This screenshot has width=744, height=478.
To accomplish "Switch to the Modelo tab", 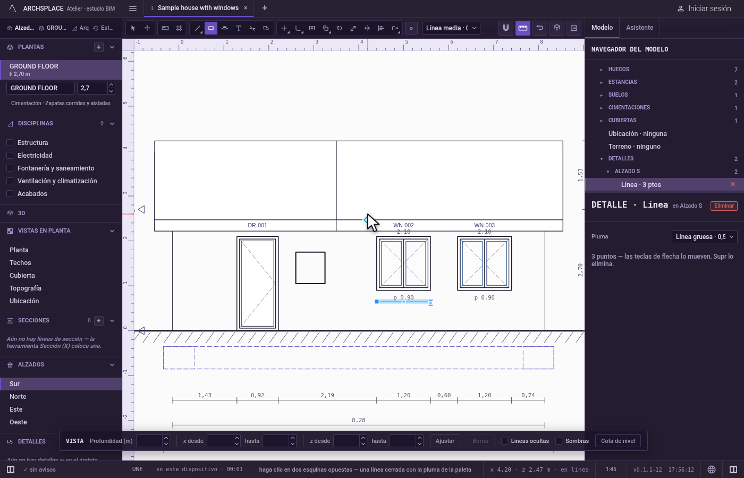I will [602, 28].
